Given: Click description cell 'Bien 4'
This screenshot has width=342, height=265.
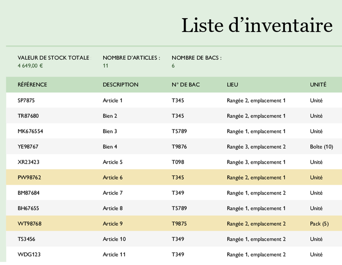Looking at the screenshot, I should [110, 146].
